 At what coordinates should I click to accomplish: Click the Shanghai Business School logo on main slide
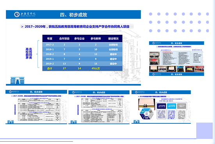click(25, 14)
